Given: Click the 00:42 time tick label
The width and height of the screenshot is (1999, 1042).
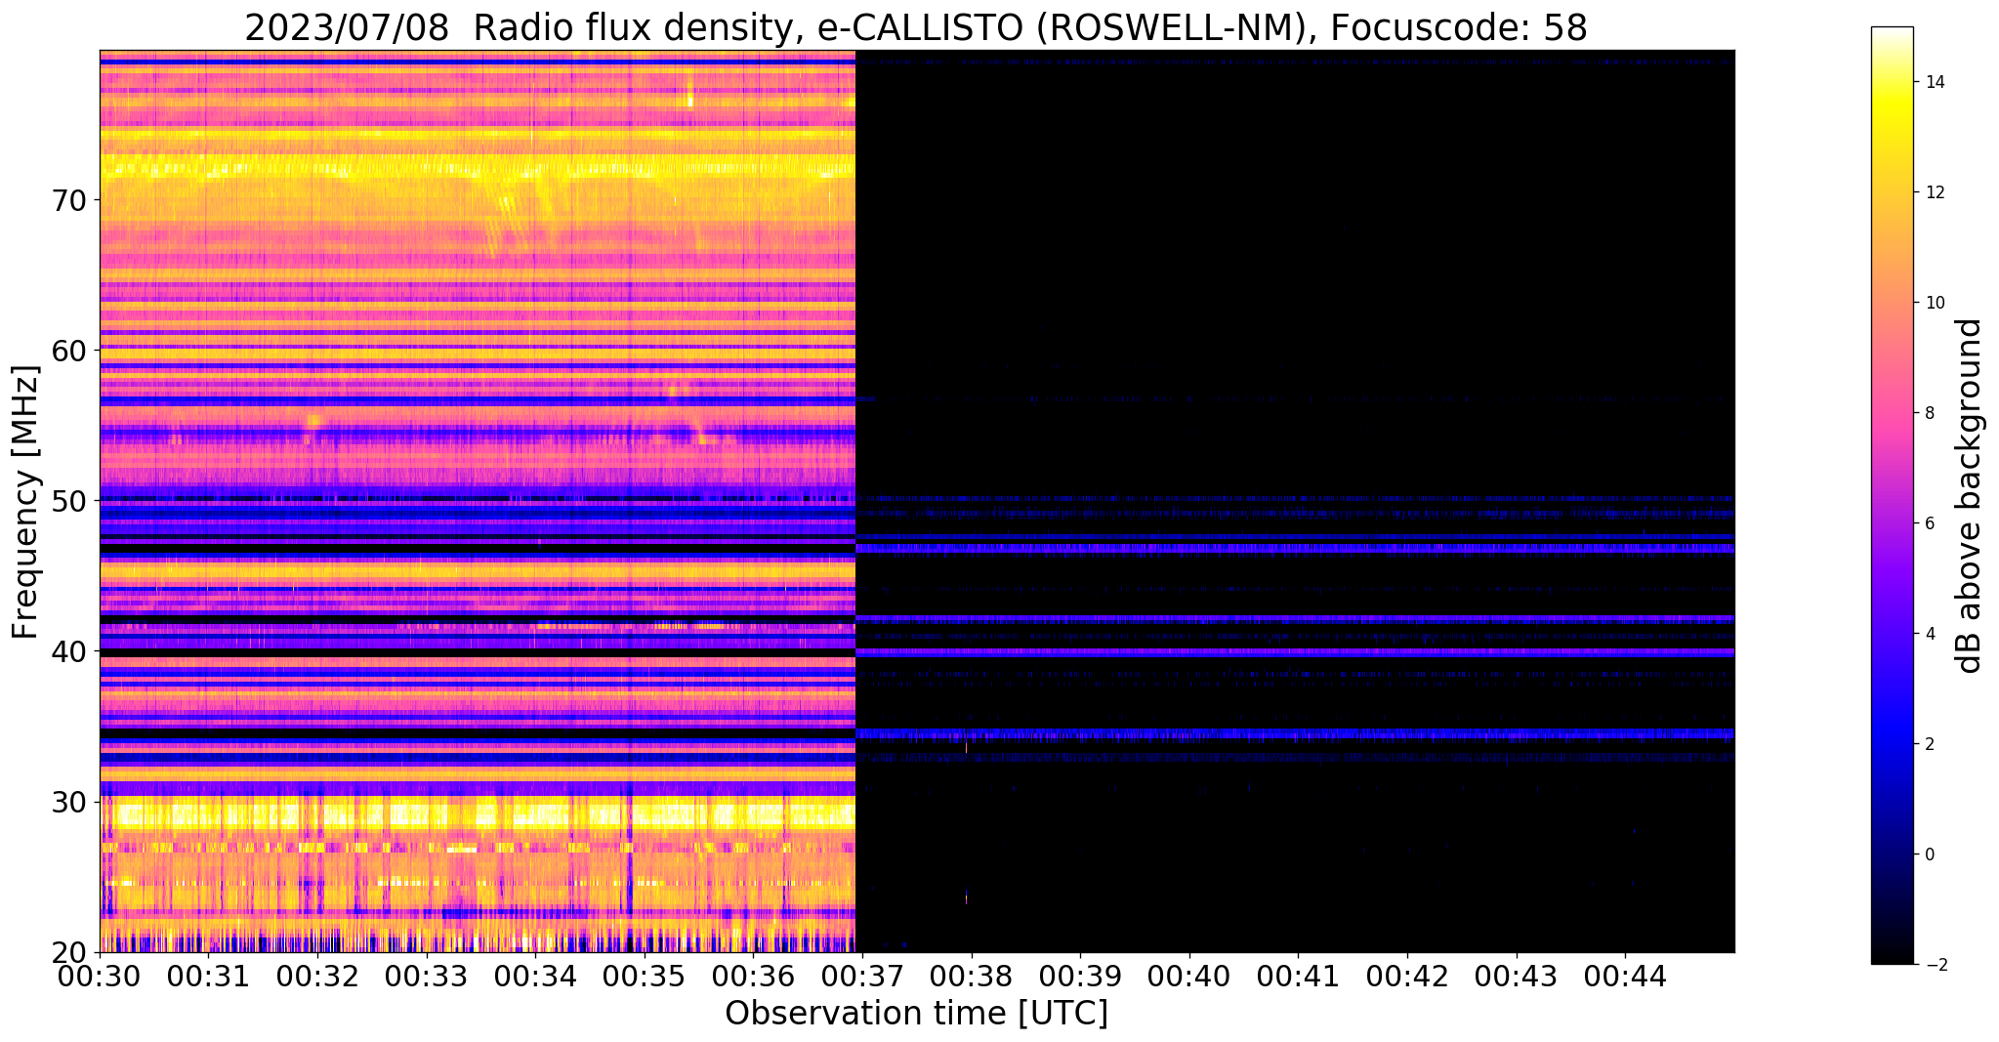Looking at the screenshot, I should (1407, 976).
